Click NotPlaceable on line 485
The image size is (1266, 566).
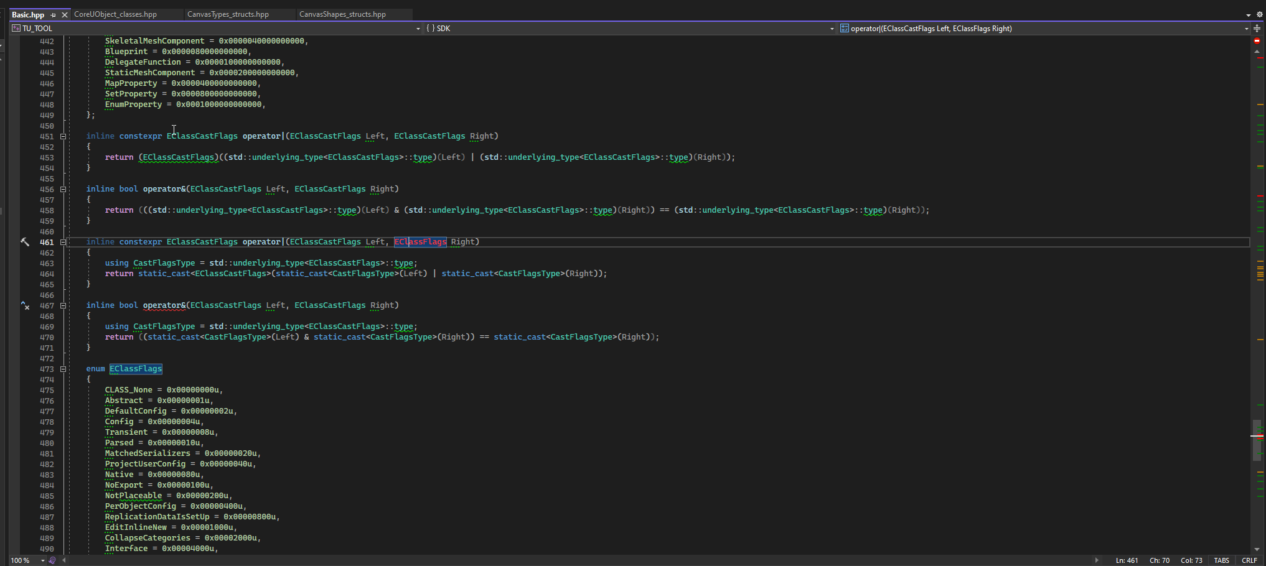click(x=133, y=496)
